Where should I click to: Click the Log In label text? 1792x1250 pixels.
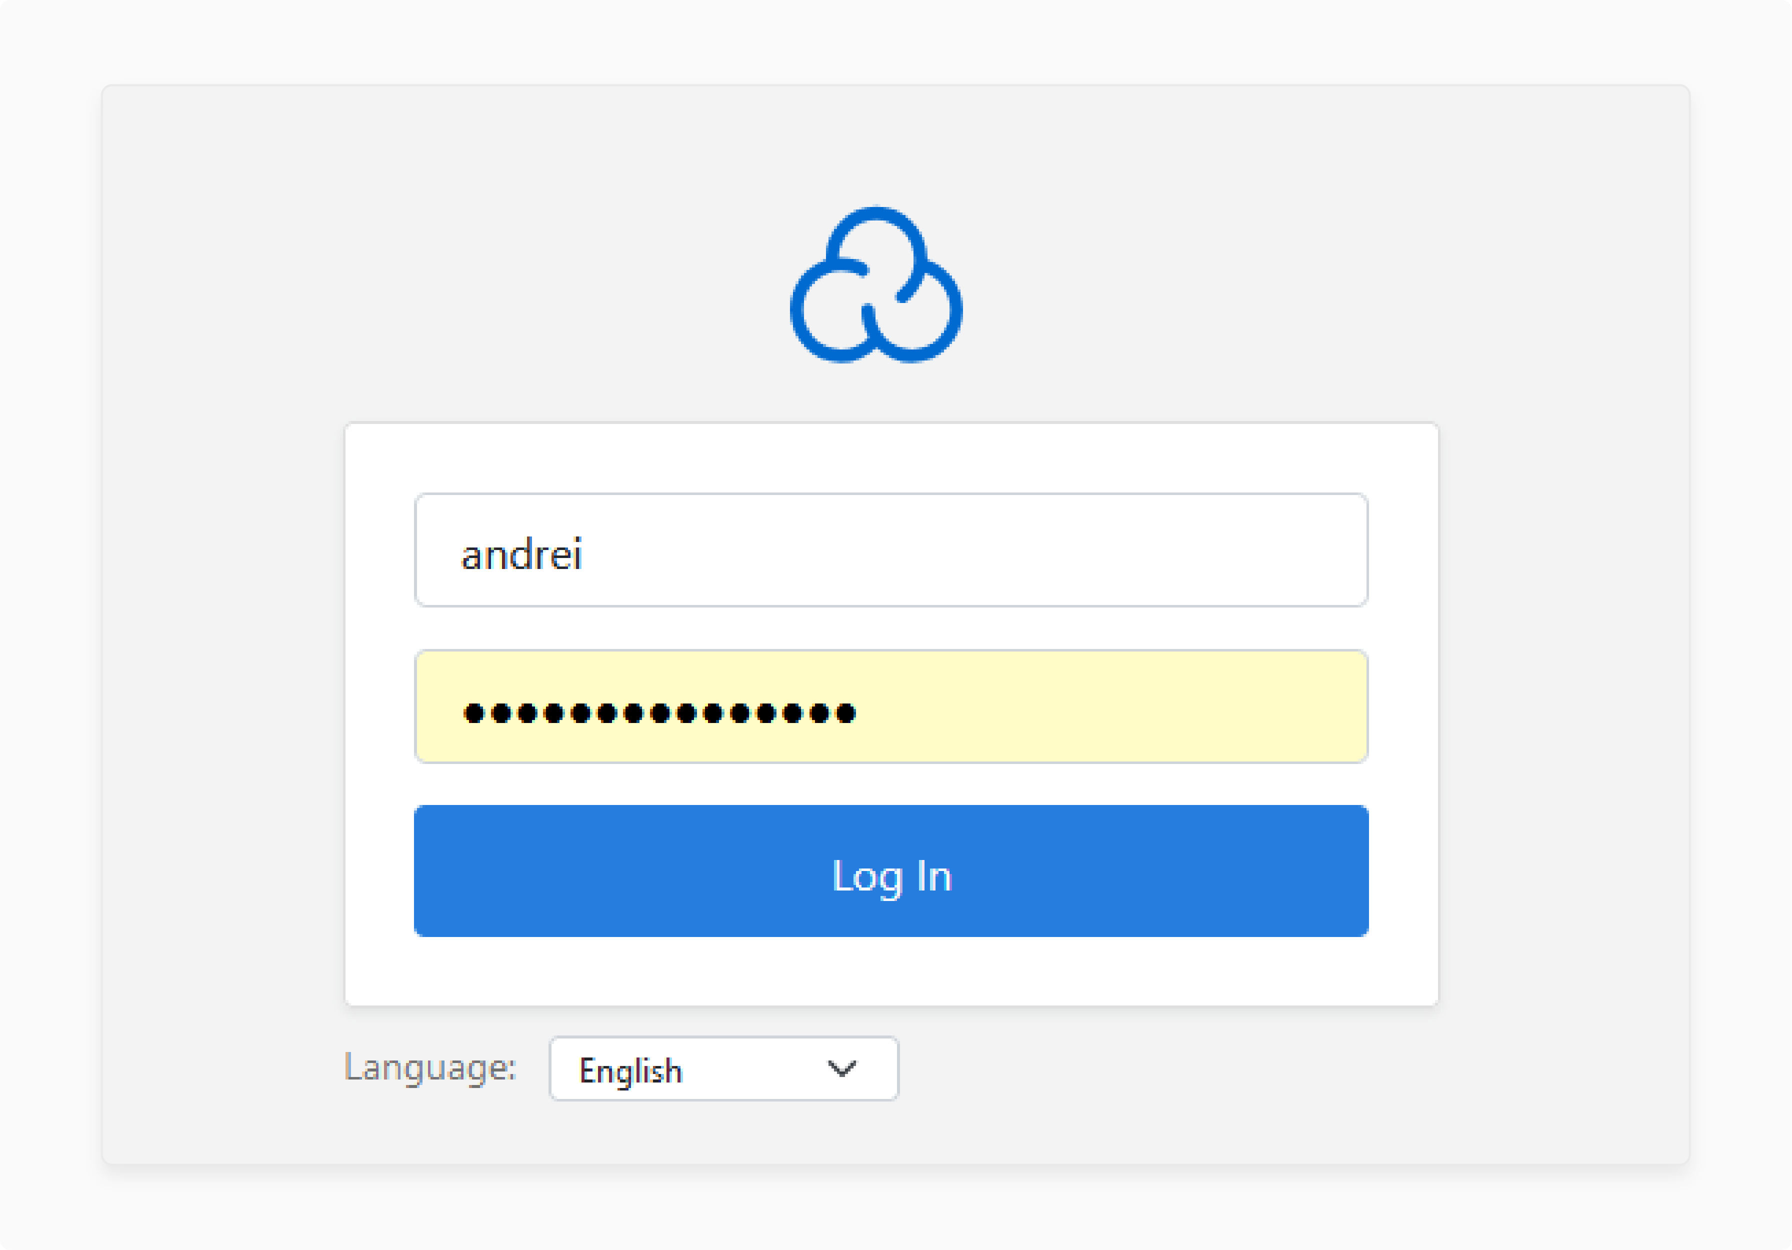pos(891,875)
